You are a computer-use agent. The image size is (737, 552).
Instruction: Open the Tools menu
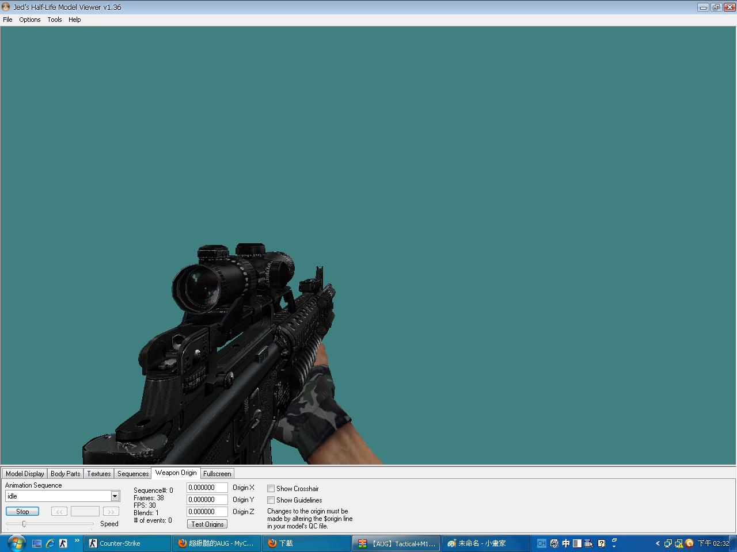(55, 20)
